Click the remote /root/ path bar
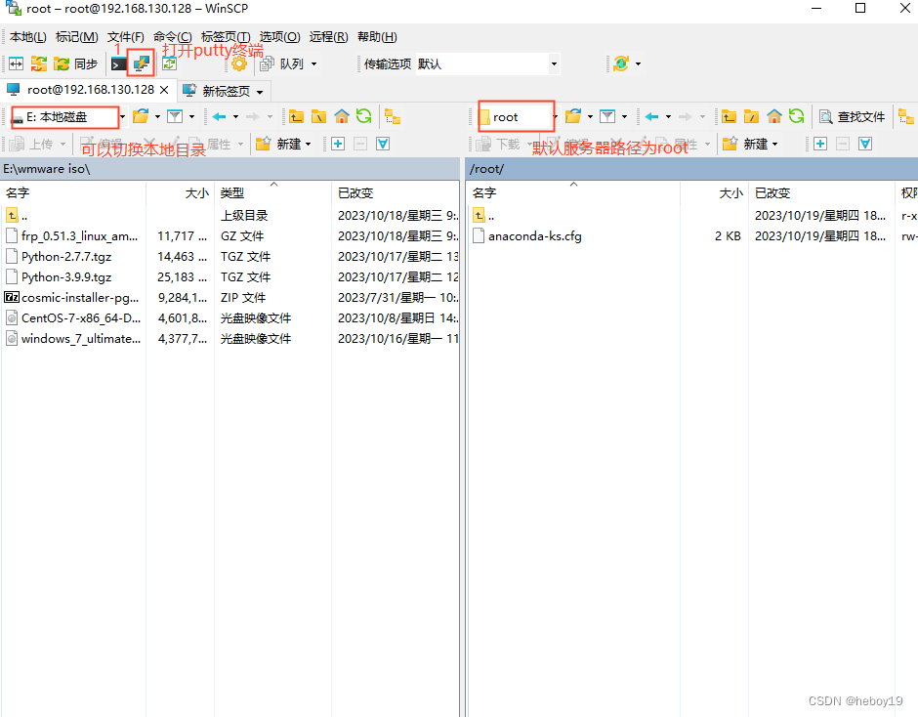The image size is (918, 717). click(x=691, y=169)
